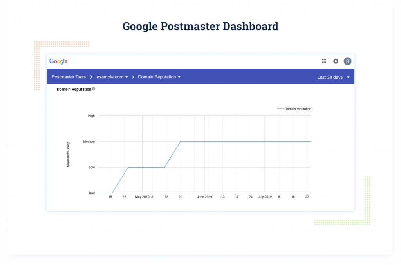
Task: Click the chevron after Postmaster Tools
Action: (x=91, y=77)
